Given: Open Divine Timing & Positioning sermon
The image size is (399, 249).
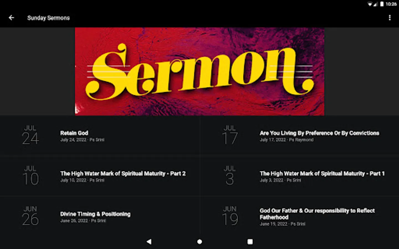Looking at the screenshot, I should tap(100, 217).
